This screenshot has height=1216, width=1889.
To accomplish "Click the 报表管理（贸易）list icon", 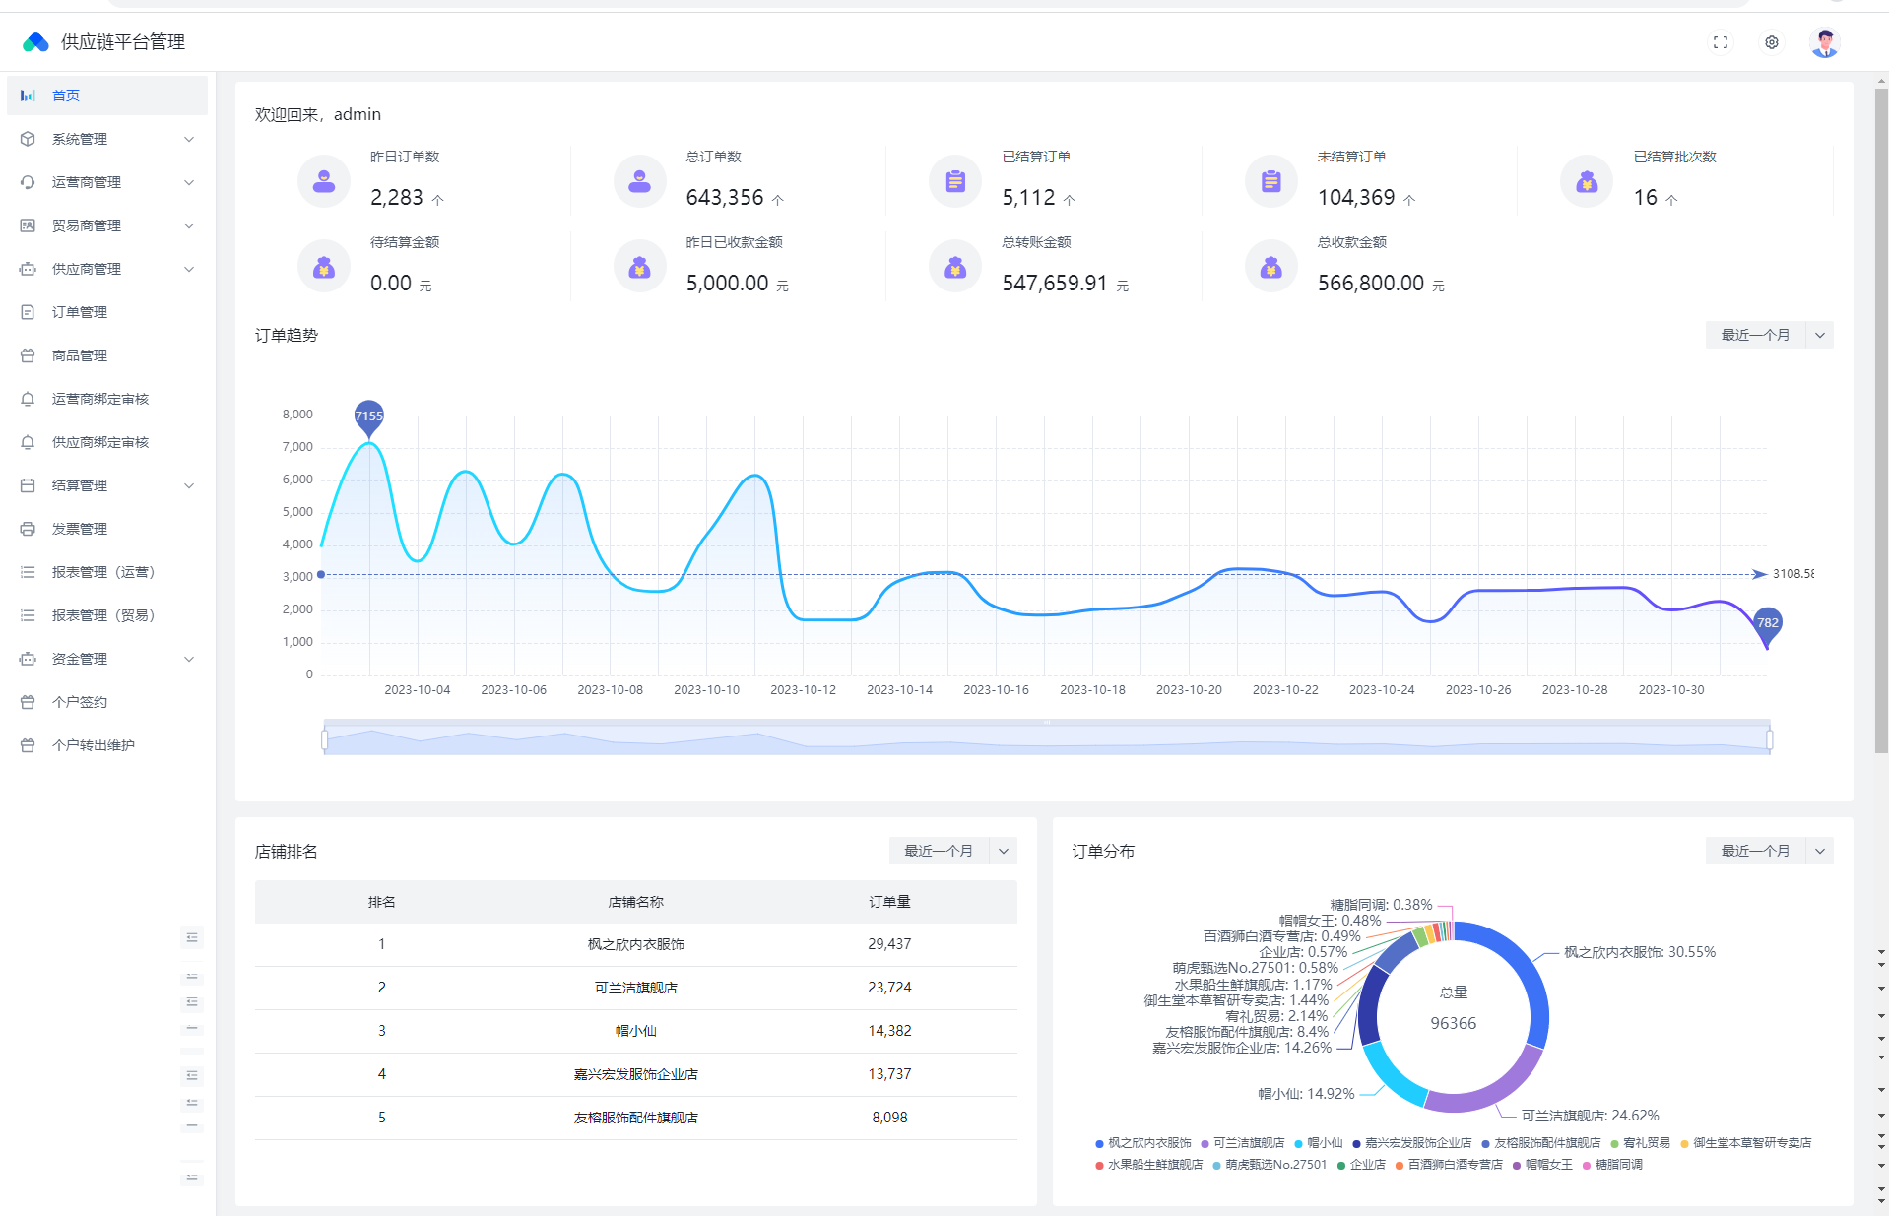I will [28, 615].
